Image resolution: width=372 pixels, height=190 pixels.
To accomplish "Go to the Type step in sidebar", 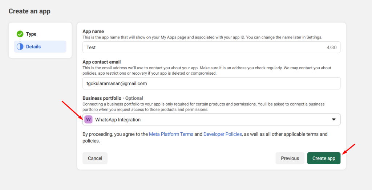I will [31, 34].
